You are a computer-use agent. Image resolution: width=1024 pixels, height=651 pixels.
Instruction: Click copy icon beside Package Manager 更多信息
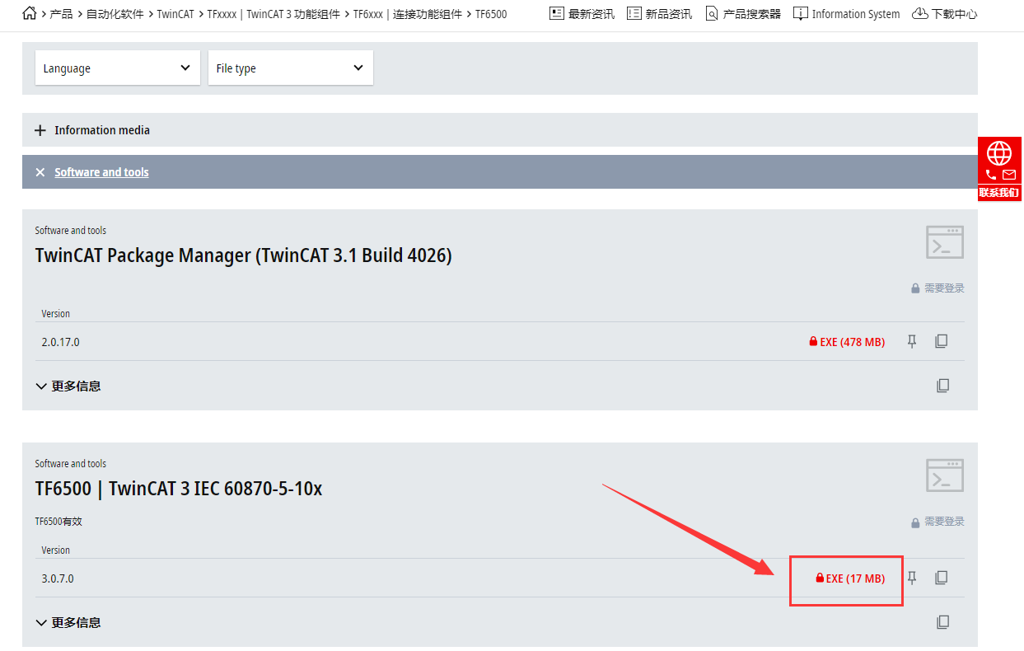pyautogui.click(x=943, y=386)
